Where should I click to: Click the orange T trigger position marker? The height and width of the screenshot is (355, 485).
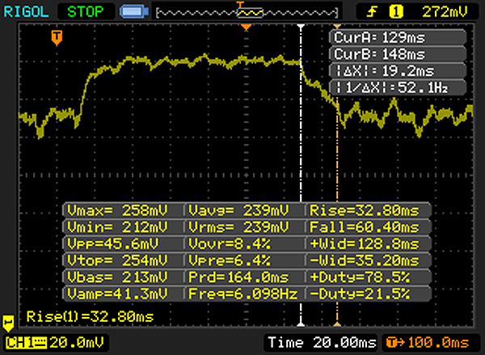(x=57, y=38)
